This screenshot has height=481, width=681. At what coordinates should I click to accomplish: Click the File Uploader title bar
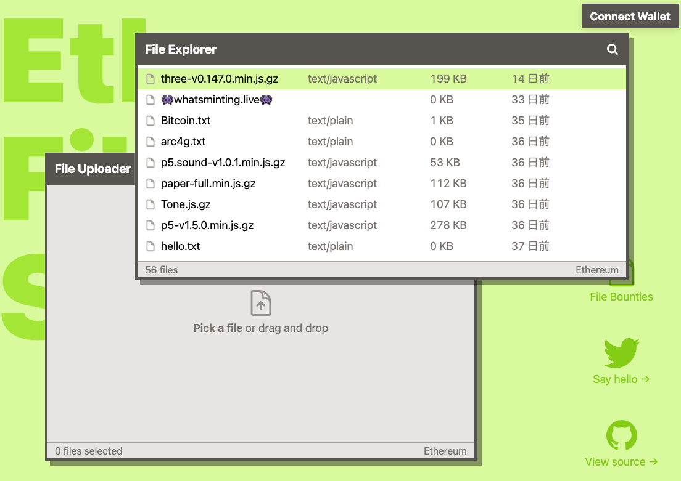[x=93, y=169]
